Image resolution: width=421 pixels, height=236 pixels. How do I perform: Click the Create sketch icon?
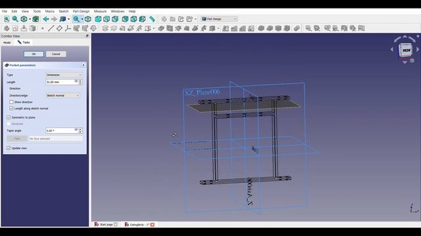[15, 28]
